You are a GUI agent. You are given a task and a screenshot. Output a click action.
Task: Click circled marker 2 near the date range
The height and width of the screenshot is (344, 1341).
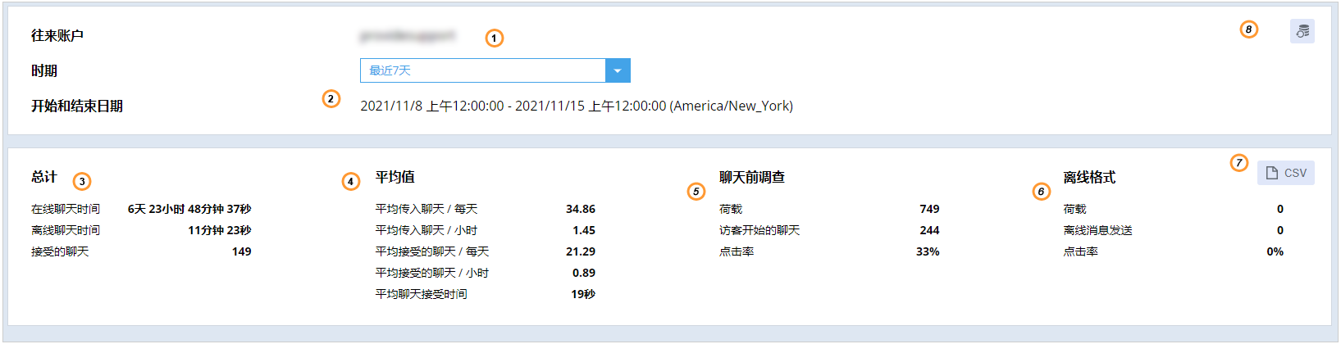click(331, 99)
